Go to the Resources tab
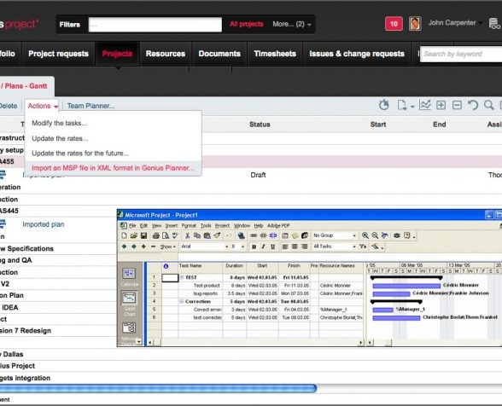502x406 pixels. pyautogui.click(x=166, y=54)
